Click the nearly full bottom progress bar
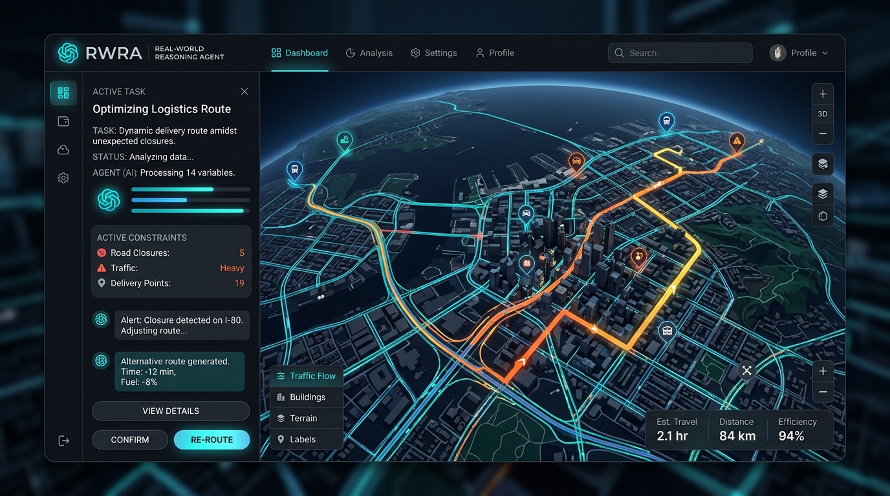The image size is (890, 496). point(191,211)
